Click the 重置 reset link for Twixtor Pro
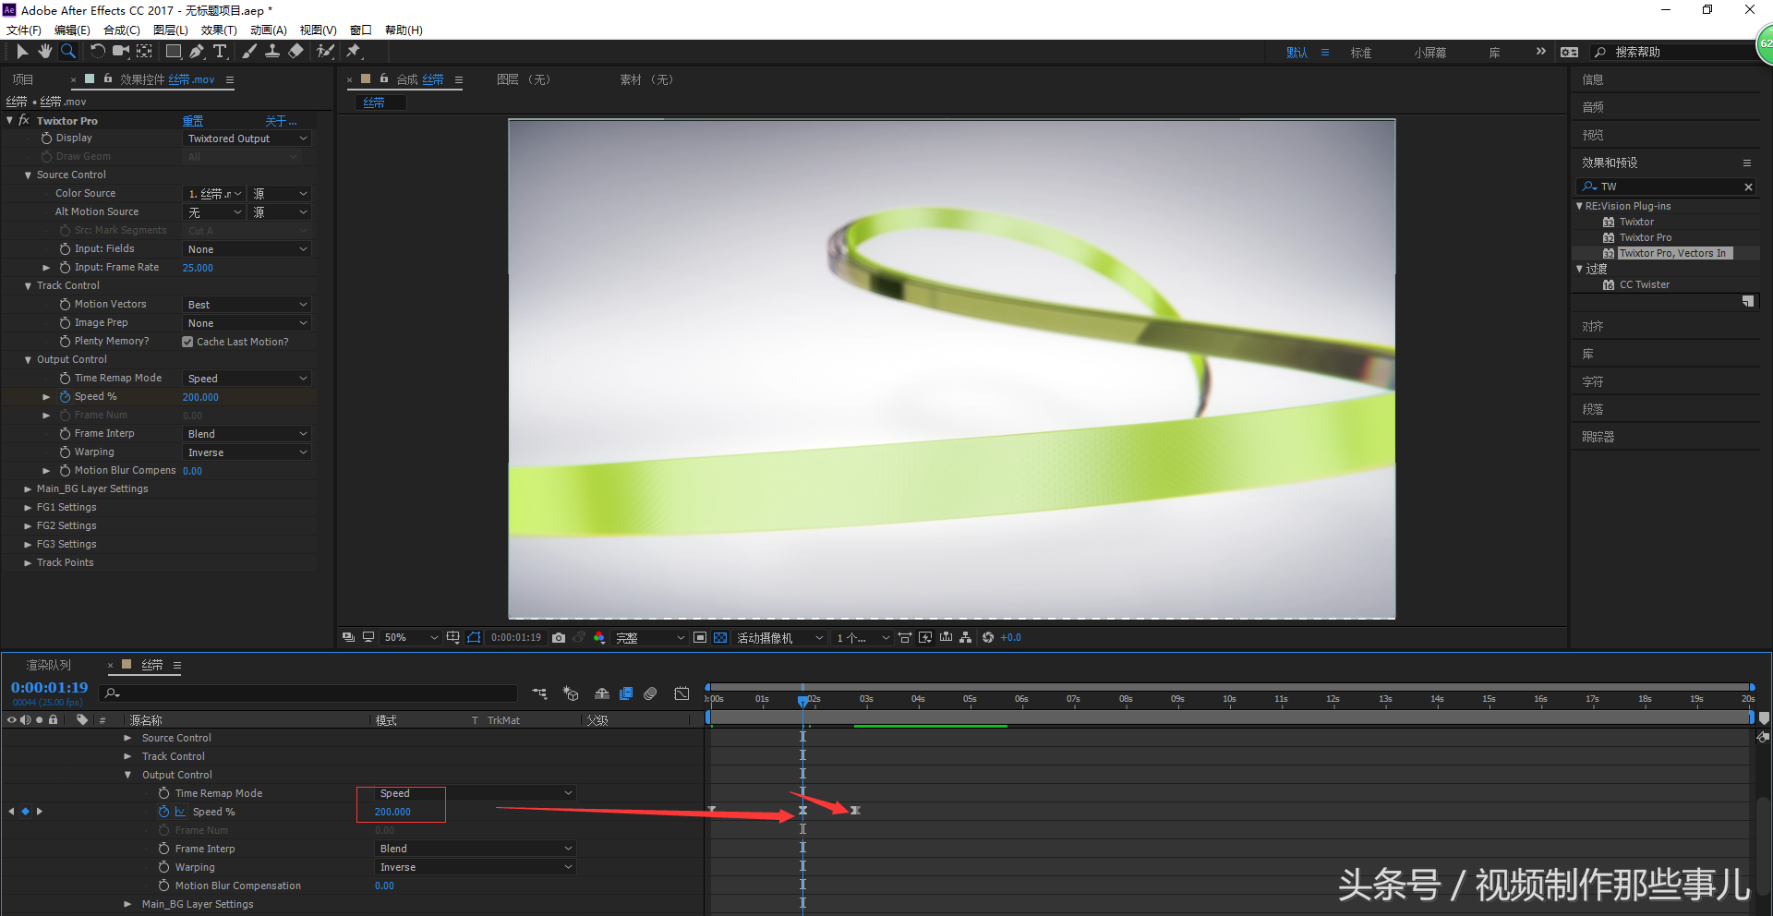The height and width of the screenshot is (916, 1773). click(x=193, y=121)
